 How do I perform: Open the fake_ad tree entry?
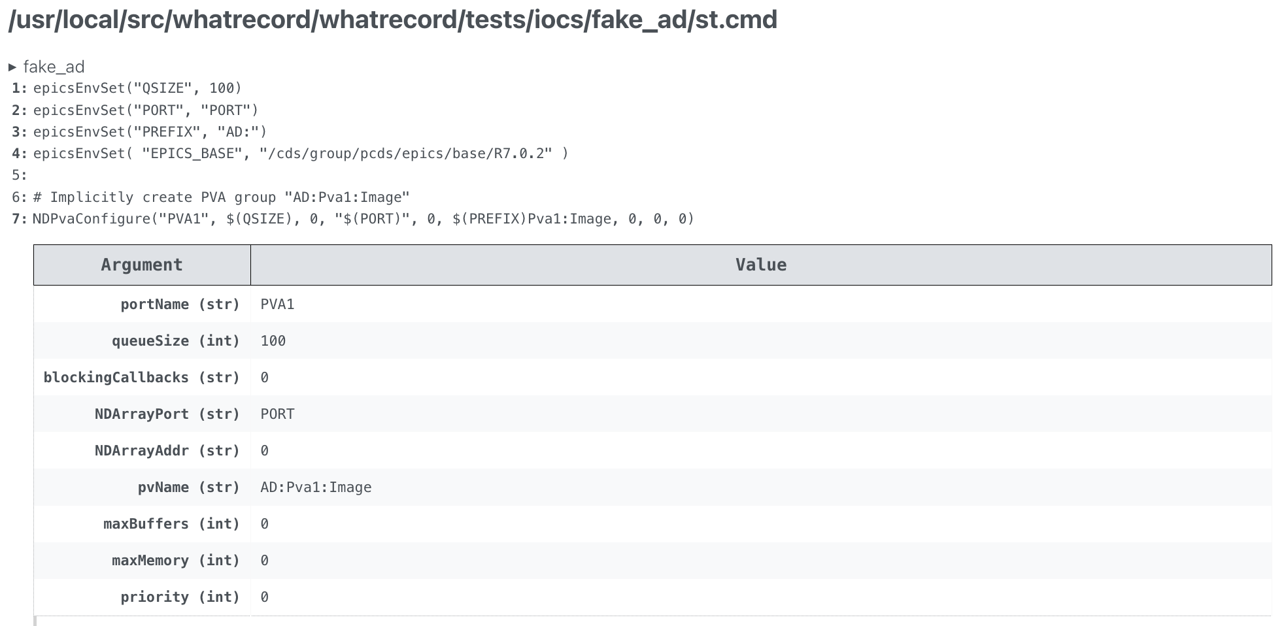52,66
